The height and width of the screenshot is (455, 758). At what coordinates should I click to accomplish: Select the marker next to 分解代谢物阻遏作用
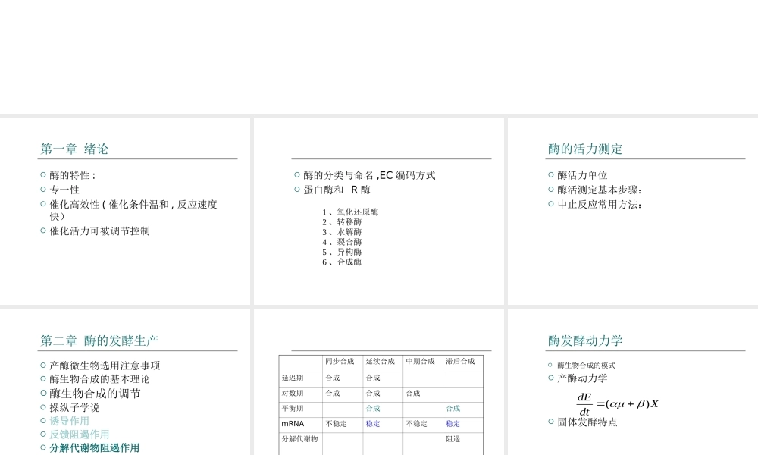tap(42, 447)
